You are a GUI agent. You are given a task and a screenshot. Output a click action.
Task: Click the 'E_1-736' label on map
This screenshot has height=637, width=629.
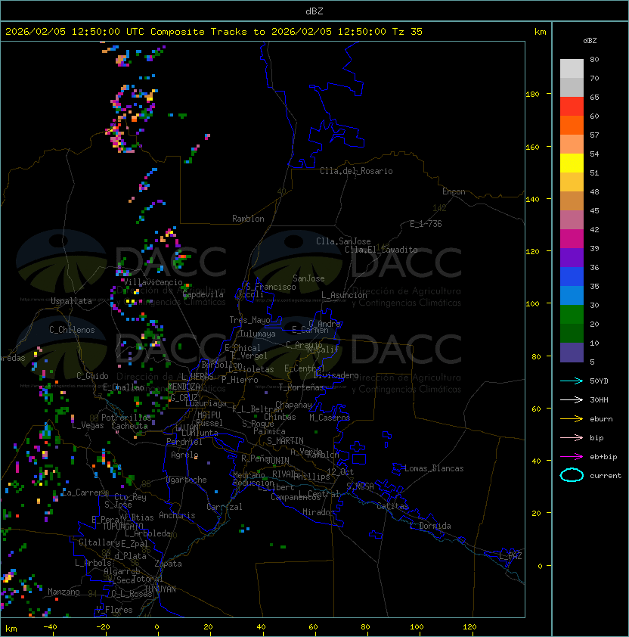pyautogui.click(x=426, y=224)
